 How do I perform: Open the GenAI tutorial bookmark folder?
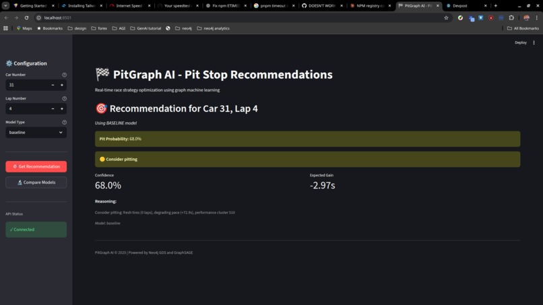pyautogui.click(x=146, y=28)
